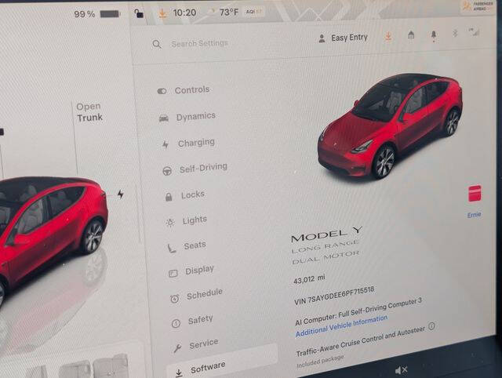Select the Service menu item
Image resolution: width=502 pixels, height=378 pixels.
click(x=196, y=345)
